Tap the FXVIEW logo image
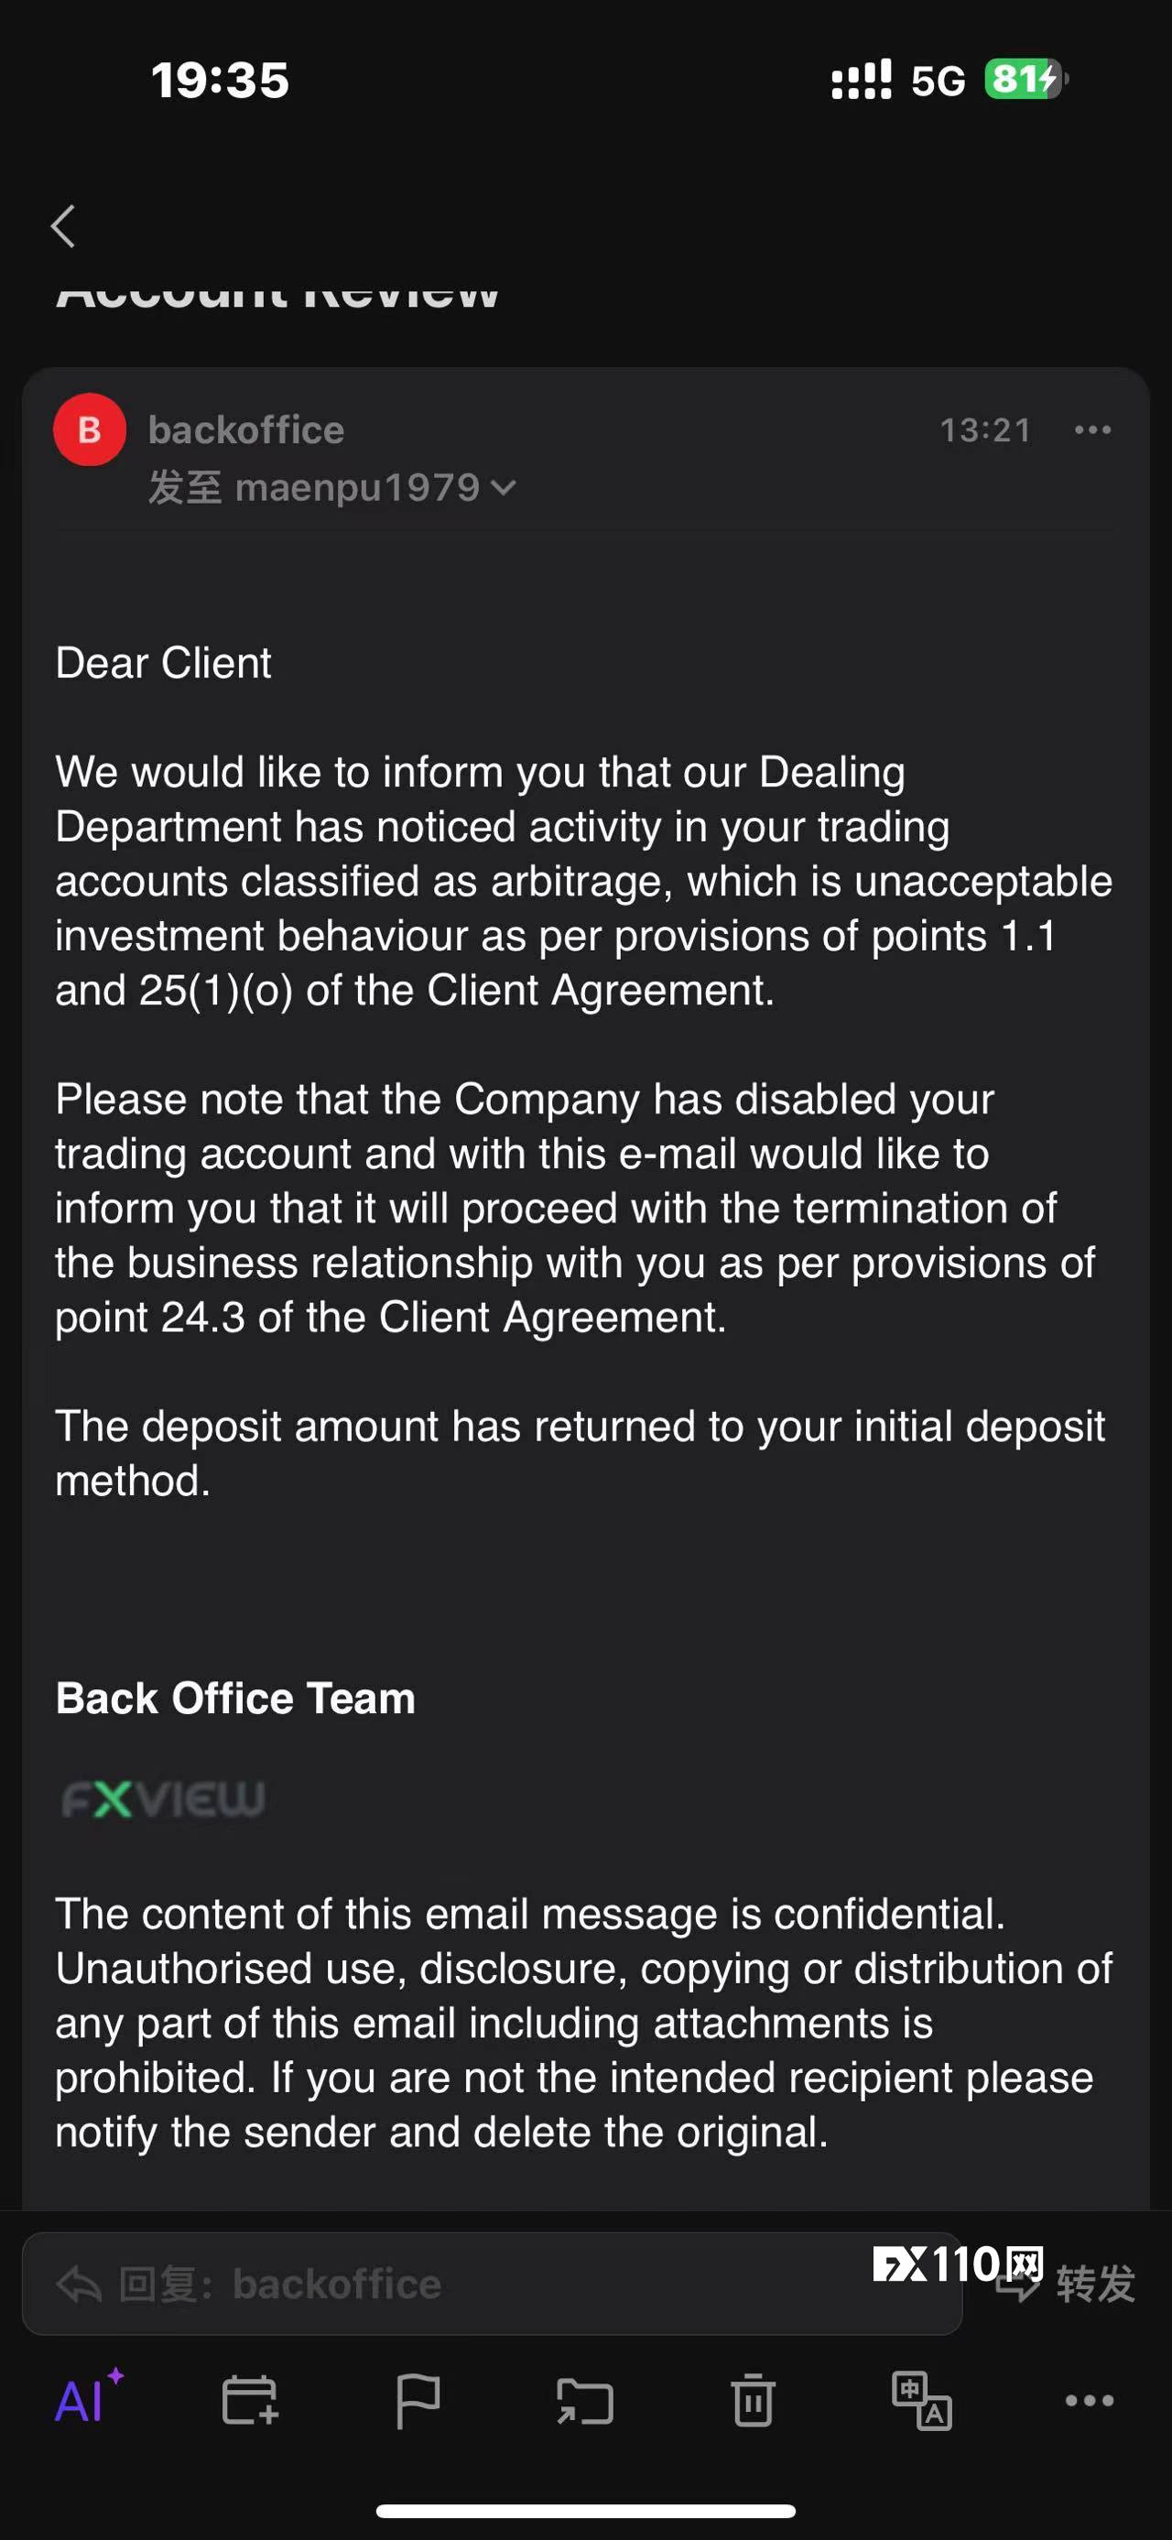The height and width of the screenshot is (2540, 1172). 164,1798
